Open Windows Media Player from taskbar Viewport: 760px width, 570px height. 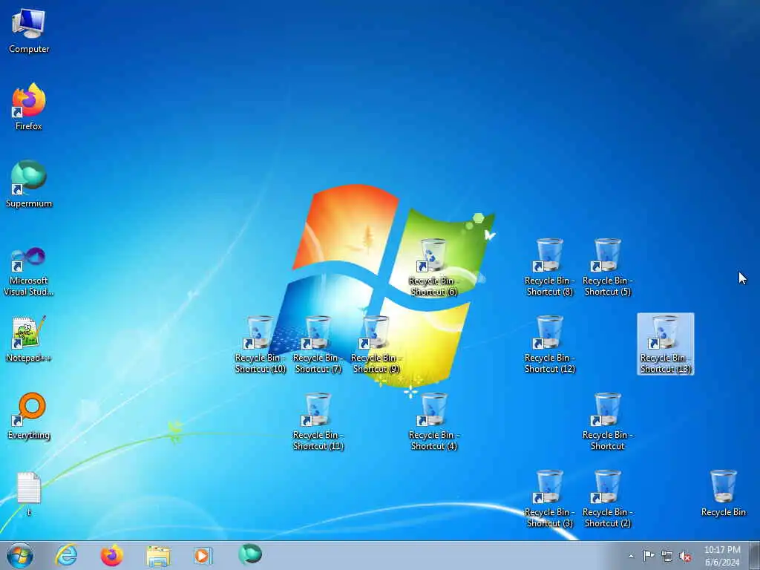[x=203, y=555]
